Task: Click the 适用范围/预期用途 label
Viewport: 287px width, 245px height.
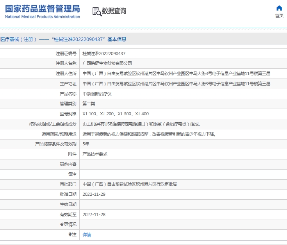Action: [x=59, y=134]
